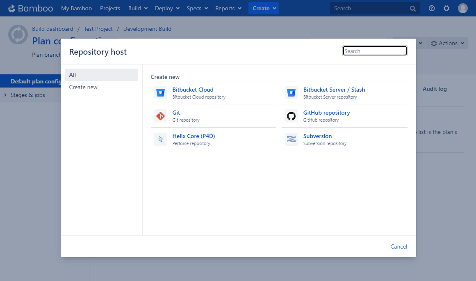
Task: Open the user profile avatar
Action: coord(463,8)
